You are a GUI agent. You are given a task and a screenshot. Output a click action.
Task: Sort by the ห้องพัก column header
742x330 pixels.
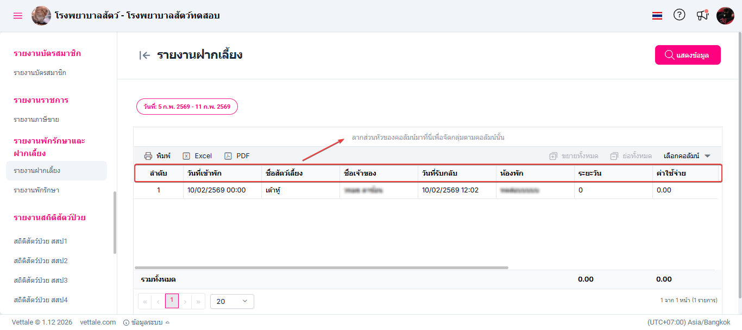(x=535, y=173)
